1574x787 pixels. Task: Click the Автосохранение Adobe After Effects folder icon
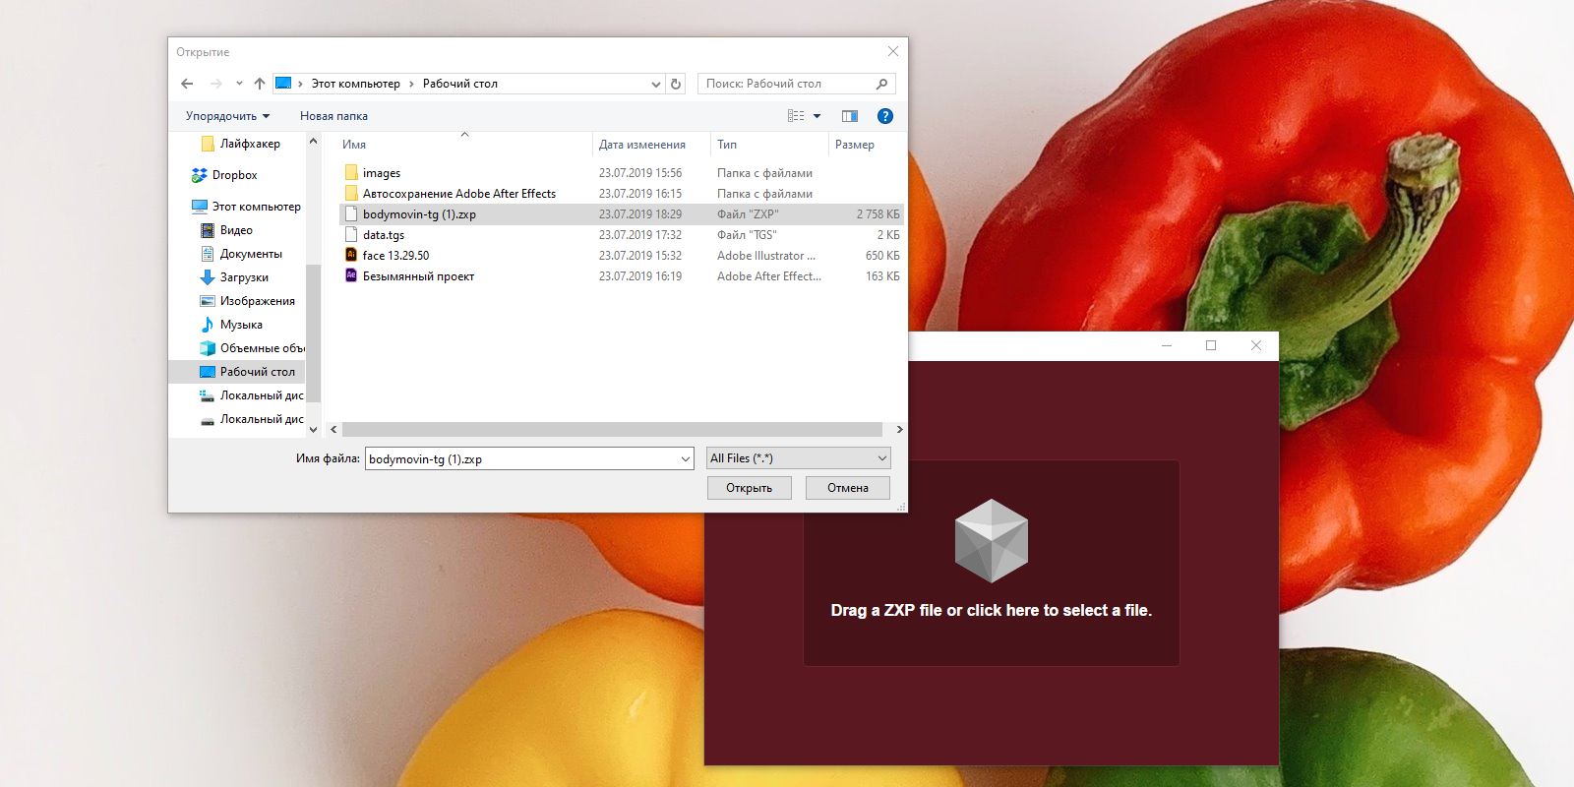pos(351,194)
